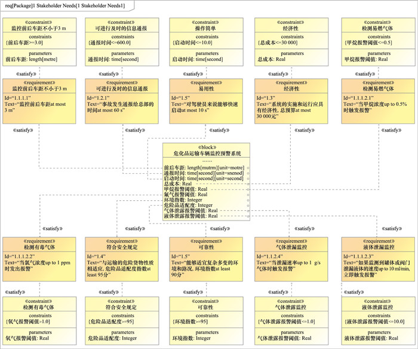Select the block title 危化品运输车辆监控预警系统
418x349 pixels.
[x=207, y=154]
